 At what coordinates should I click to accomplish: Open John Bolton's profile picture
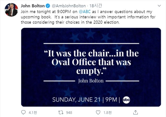(11, 10)
